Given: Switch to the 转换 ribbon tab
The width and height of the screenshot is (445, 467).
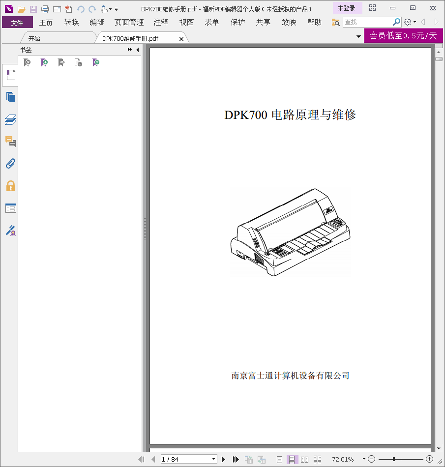Looking at the screenshot, I should coord(71,22).
